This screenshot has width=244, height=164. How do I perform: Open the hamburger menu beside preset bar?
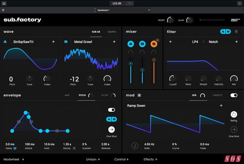coord(3,10)
